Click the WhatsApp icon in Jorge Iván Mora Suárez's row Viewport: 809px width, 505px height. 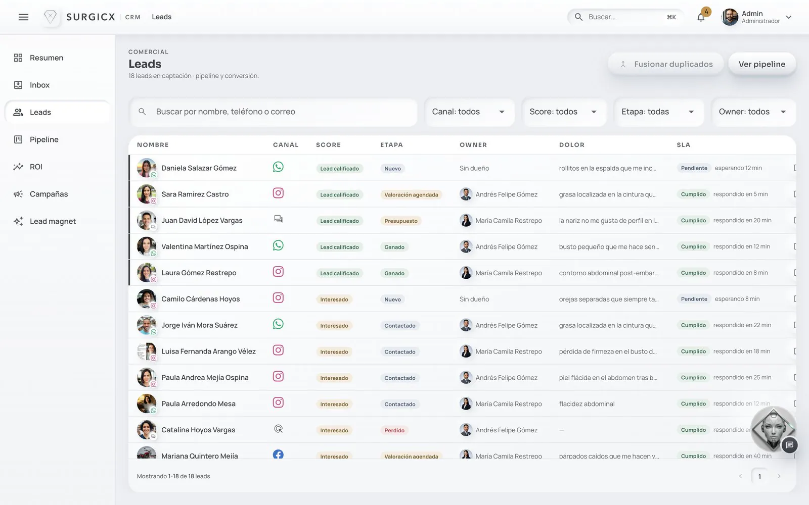click(x=278, y=325)
